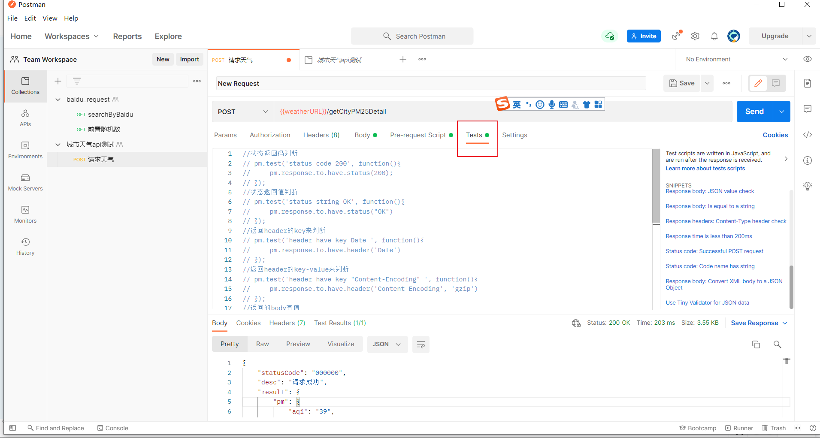This screenshot has height=438, width=820.
Task: Switch to the edit pencil mode
Action: pyautogui.click(x=758, y=83)
